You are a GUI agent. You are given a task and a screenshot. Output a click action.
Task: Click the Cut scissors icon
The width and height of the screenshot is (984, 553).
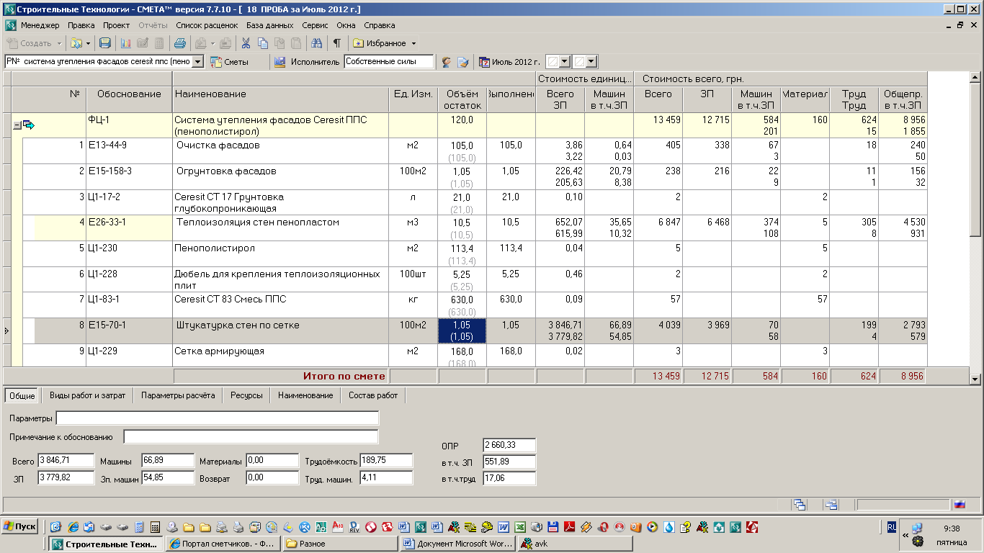click(246, 43)
